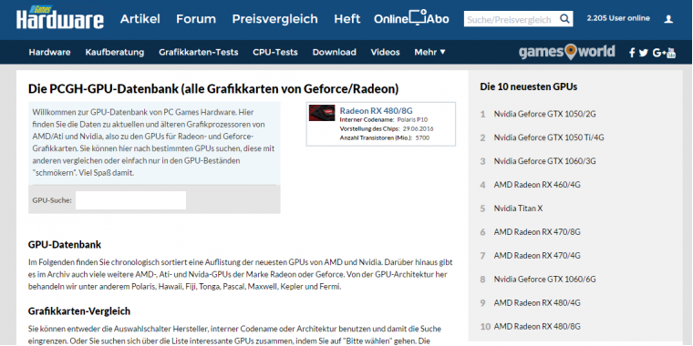Image resolution: width=693 pixels, height=346 pixels.
Task: Open the Facebook icon
Action: click(632, 53)
